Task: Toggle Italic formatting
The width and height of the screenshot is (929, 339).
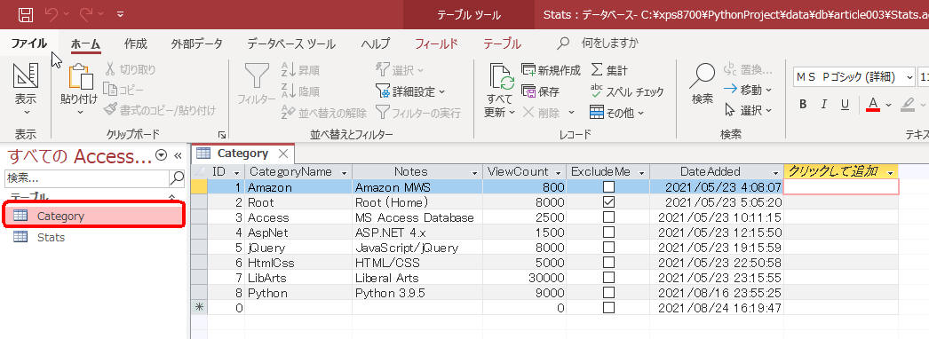Action: pyautogui.click(x=823, y=104)
